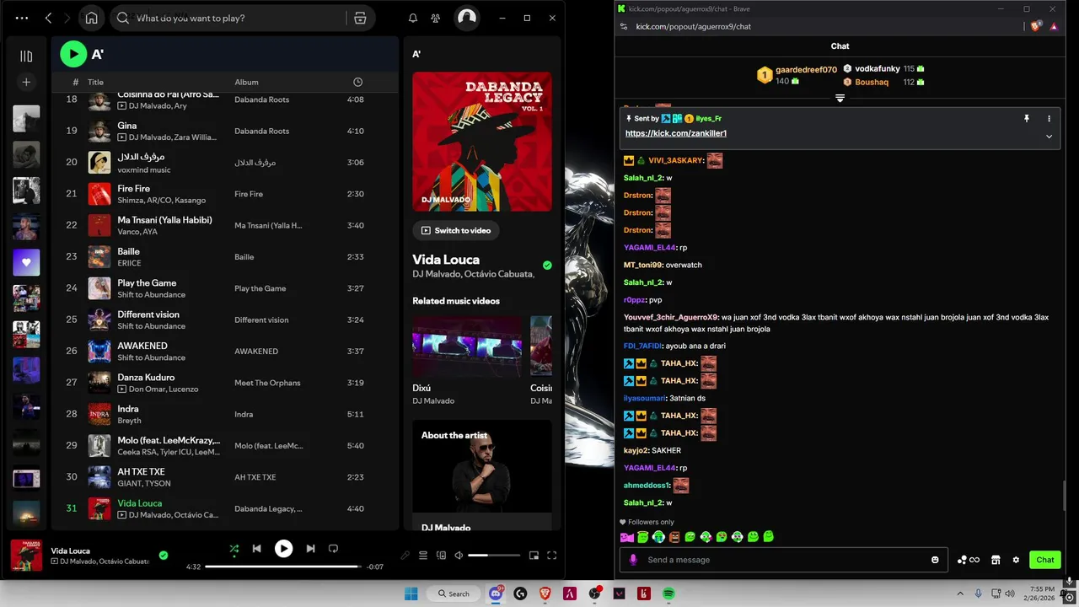The height and width of the screenshot is (607, 1079).
Task: Click the Album column header
Action: (246, 82)
